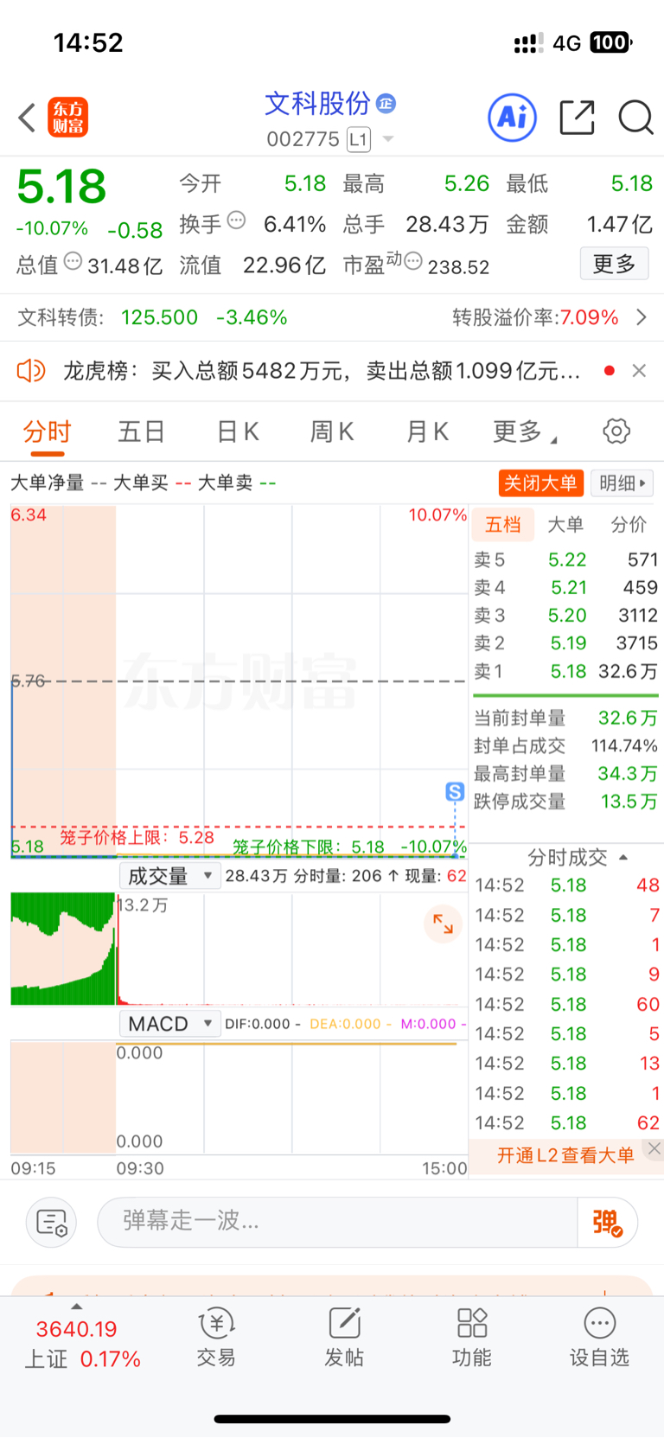This screenshot has width=664, height=1438.
Task: Tap the red dot on 龙虎榜 banner
Action: click(x=610, y=371)
